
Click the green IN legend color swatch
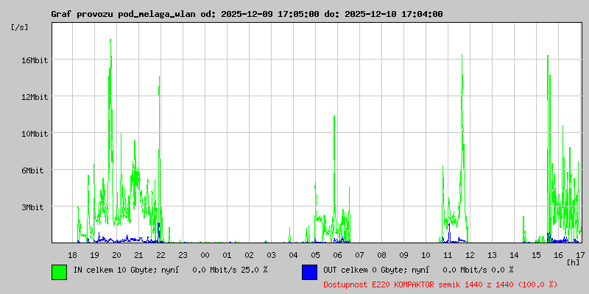[x=59, y=271]
